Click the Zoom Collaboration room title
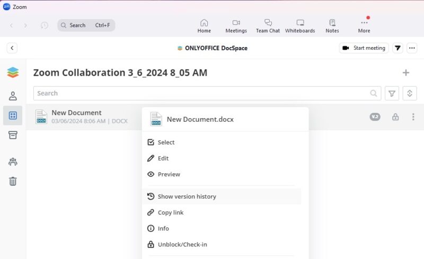 click(120, 73)
